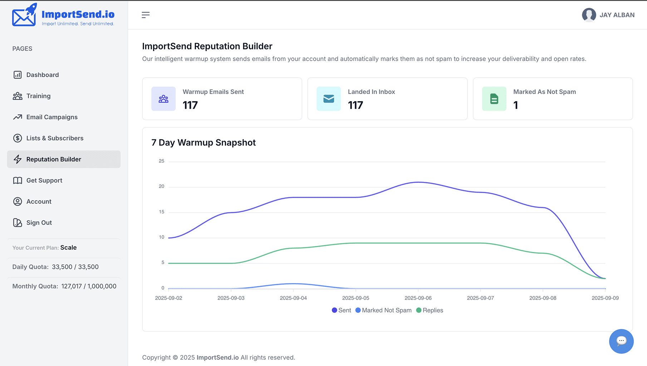The width and height of the screenshot is (647, 366).
Task: Click the y-axis label 25
Action: pyautogui.click(x=162, y=161)
